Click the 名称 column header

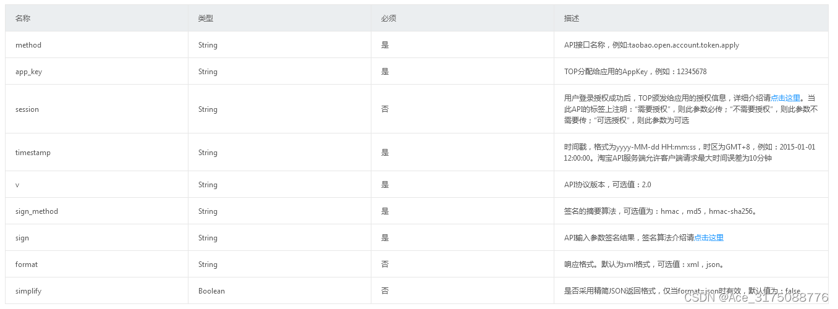(x=23, y=19)
